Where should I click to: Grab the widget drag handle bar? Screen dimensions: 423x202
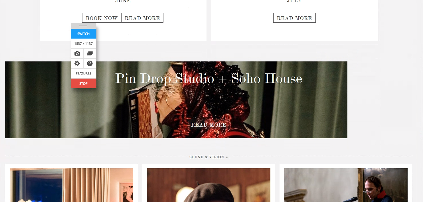pyautogui.click(x=83, y=26)
